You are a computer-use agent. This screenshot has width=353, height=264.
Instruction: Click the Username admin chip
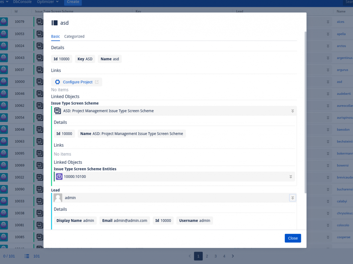pyautogui.click(x=194, y=221)
